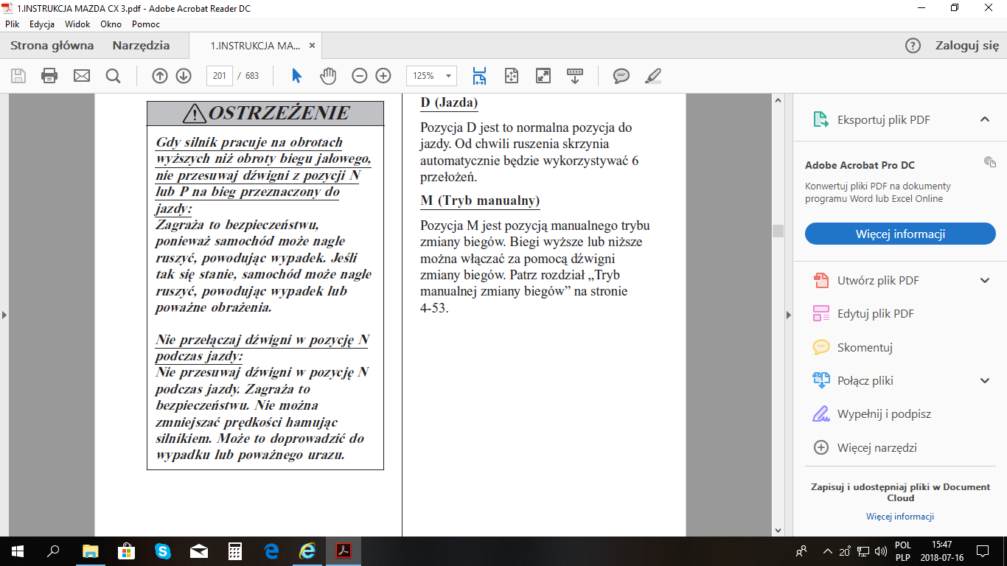Click the Print file icon
The image size is (1007, 566).
click(x=49, y=76)
